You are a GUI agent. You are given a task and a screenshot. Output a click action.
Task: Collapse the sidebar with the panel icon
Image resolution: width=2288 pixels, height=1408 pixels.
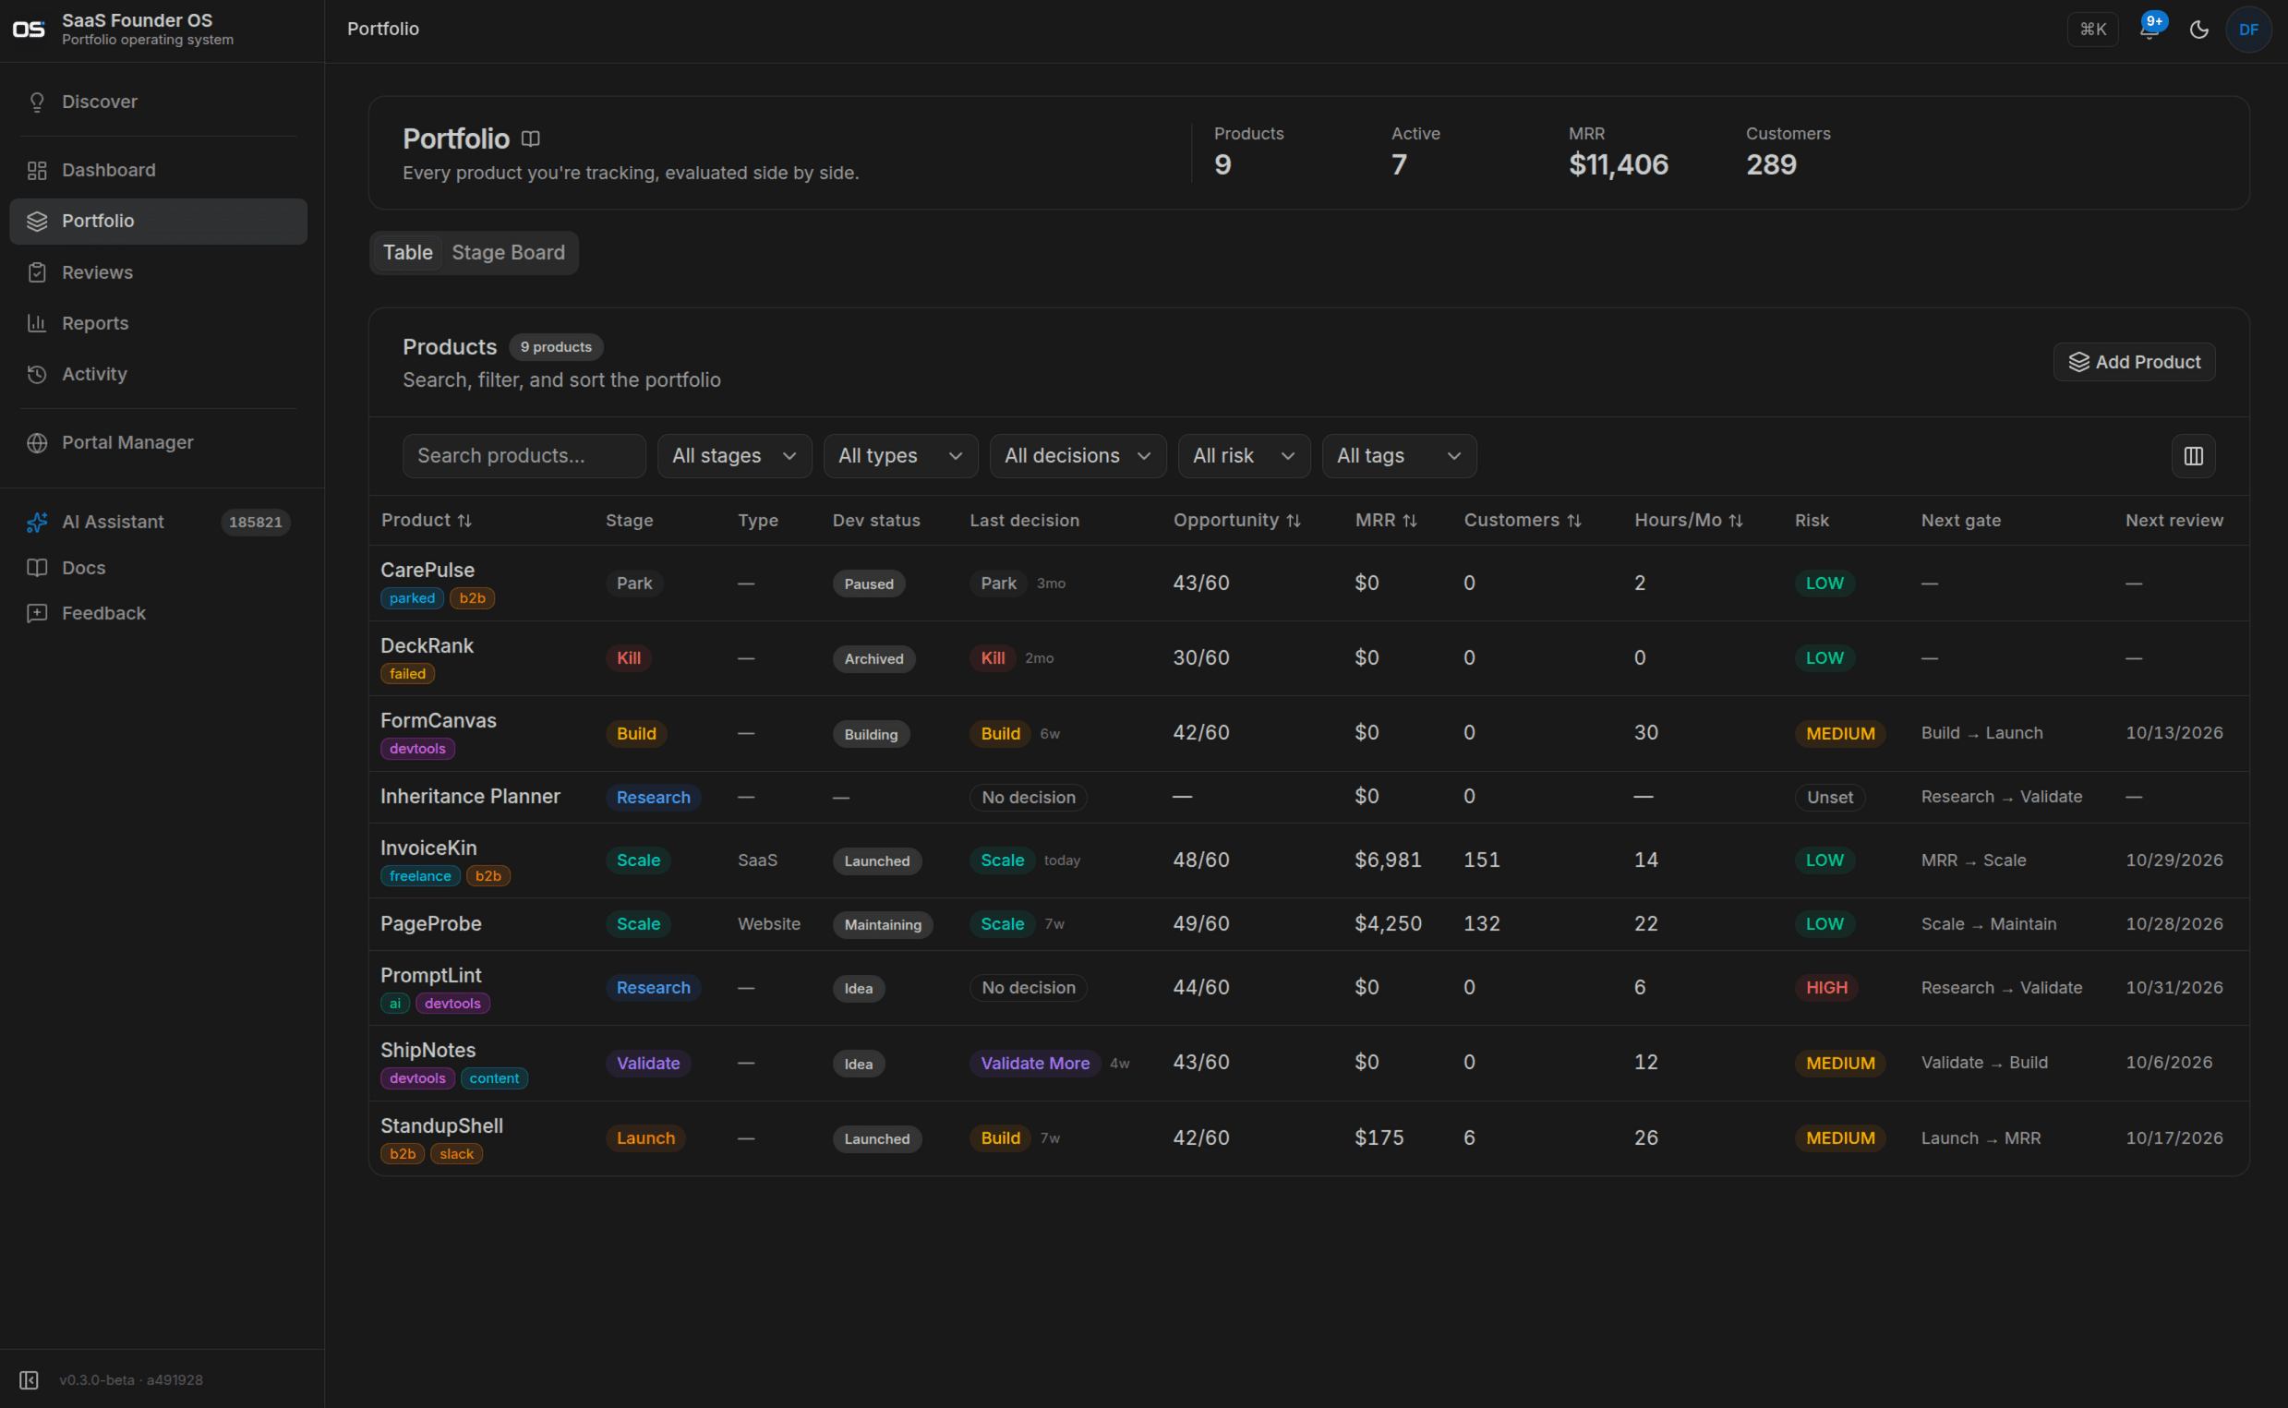point(29,1380)
